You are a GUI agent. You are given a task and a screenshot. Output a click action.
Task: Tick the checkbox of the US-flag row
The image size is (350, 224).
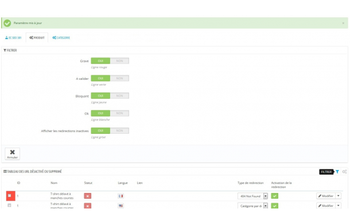pos(9,205)
